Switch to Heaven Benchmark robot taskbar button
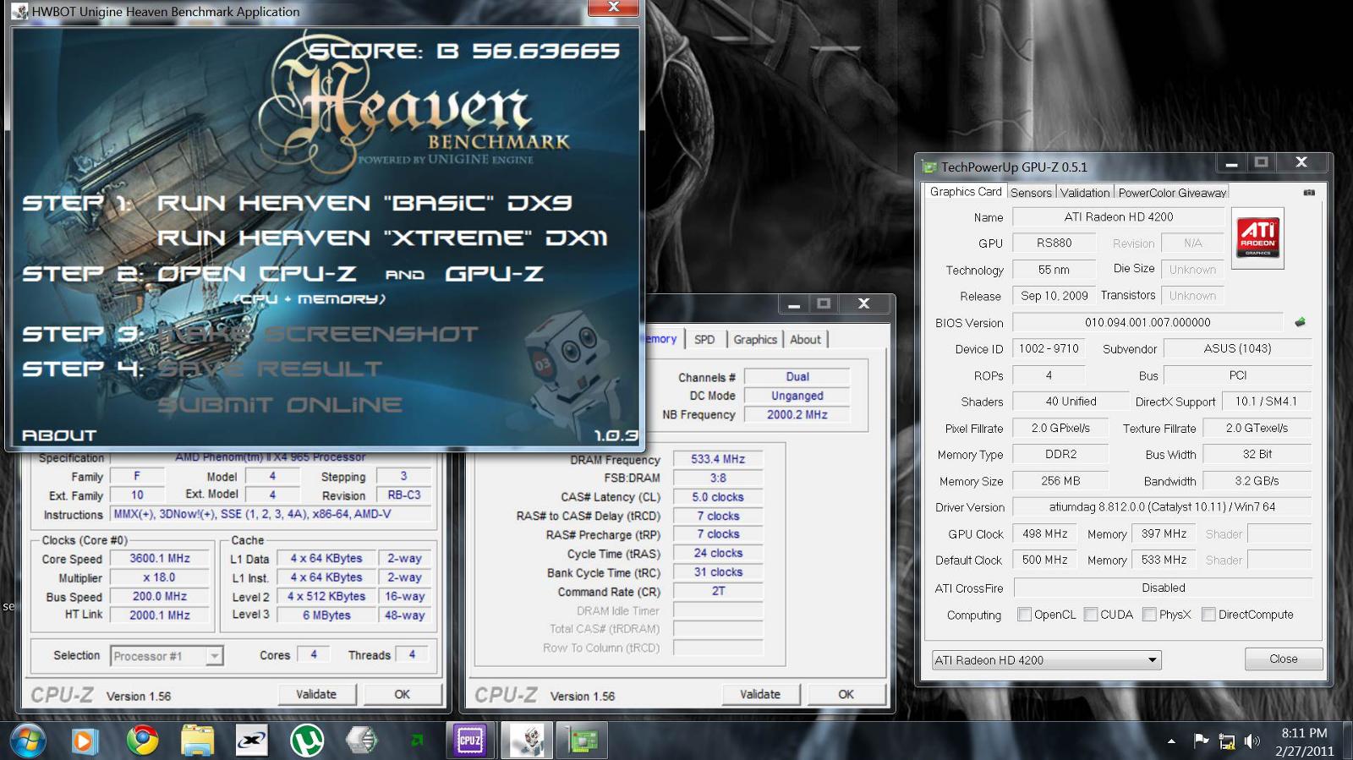The image size is (1353, 760). tap(526, 741)
